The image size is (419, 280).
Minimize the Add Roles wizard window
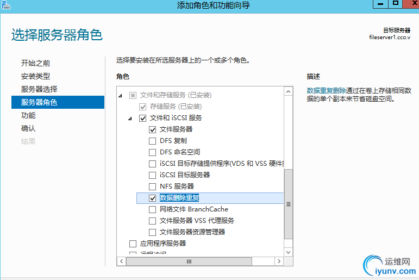(380, 4)
